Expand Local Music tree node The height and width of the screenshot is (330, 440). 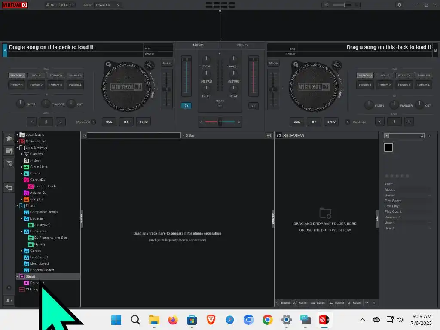pyautogui.click(x=17, y=134)
